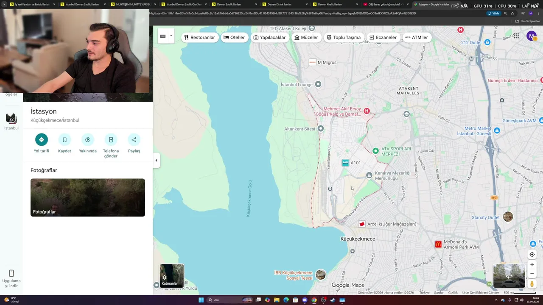
Task: Click the Küçükçekmece district label
Action: coord(358,239)
